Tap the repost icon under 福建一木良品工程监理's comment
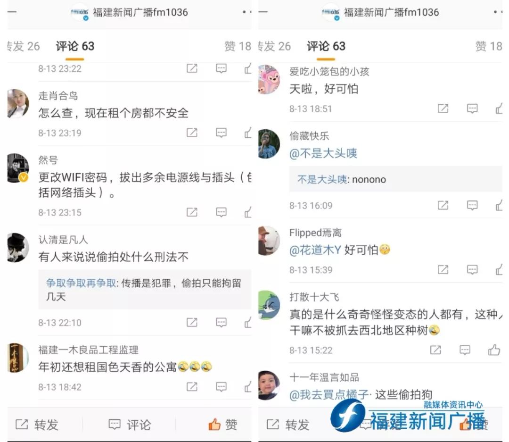This screenshot has width=509, height=442. [x=192, y=386]
